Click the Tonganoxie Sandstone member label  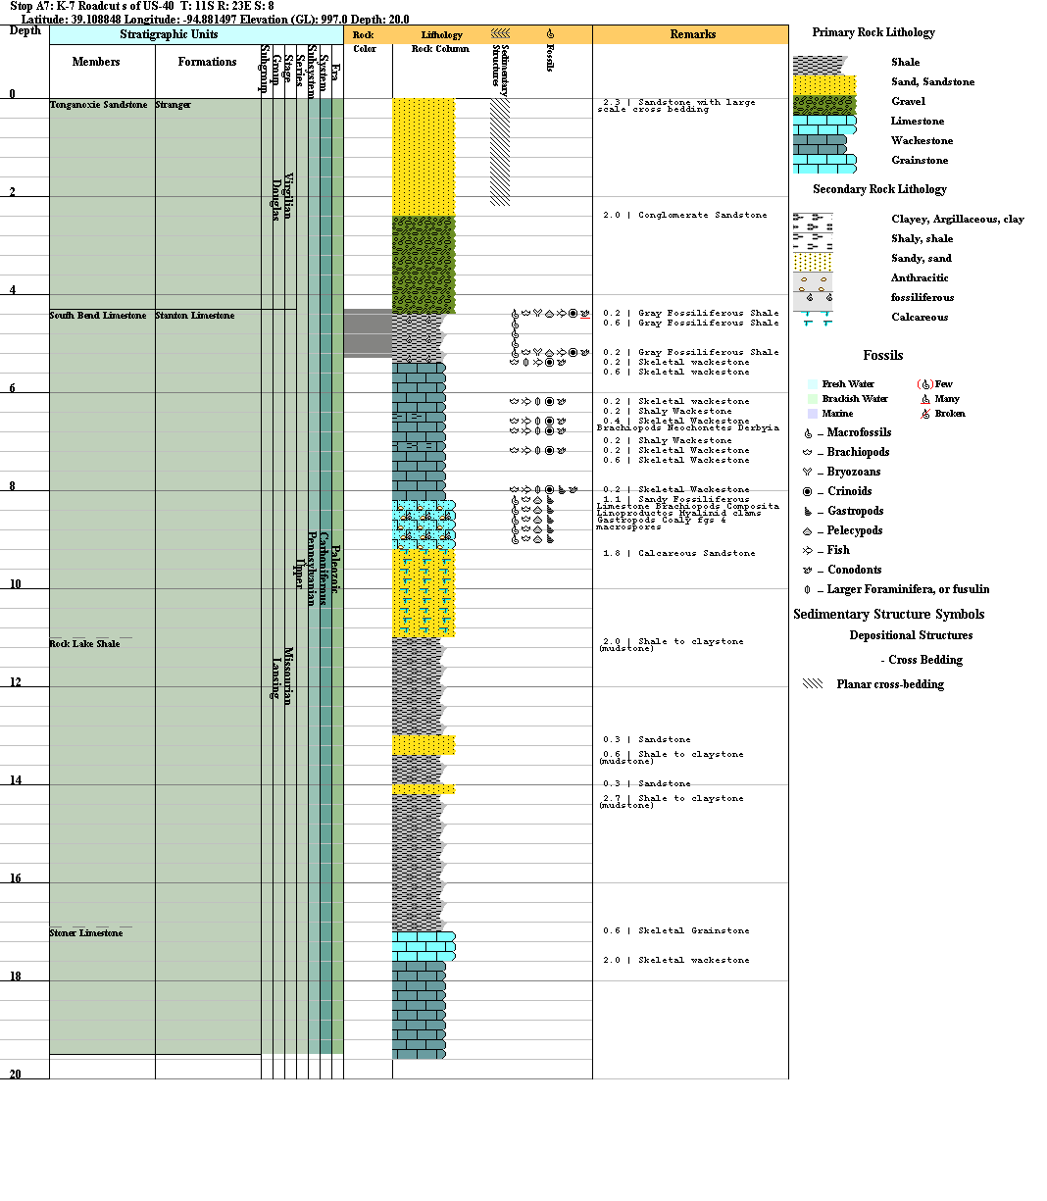(x=99, y=105)
